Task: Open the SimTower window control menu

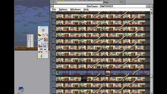Action: [x=52, y=6]
